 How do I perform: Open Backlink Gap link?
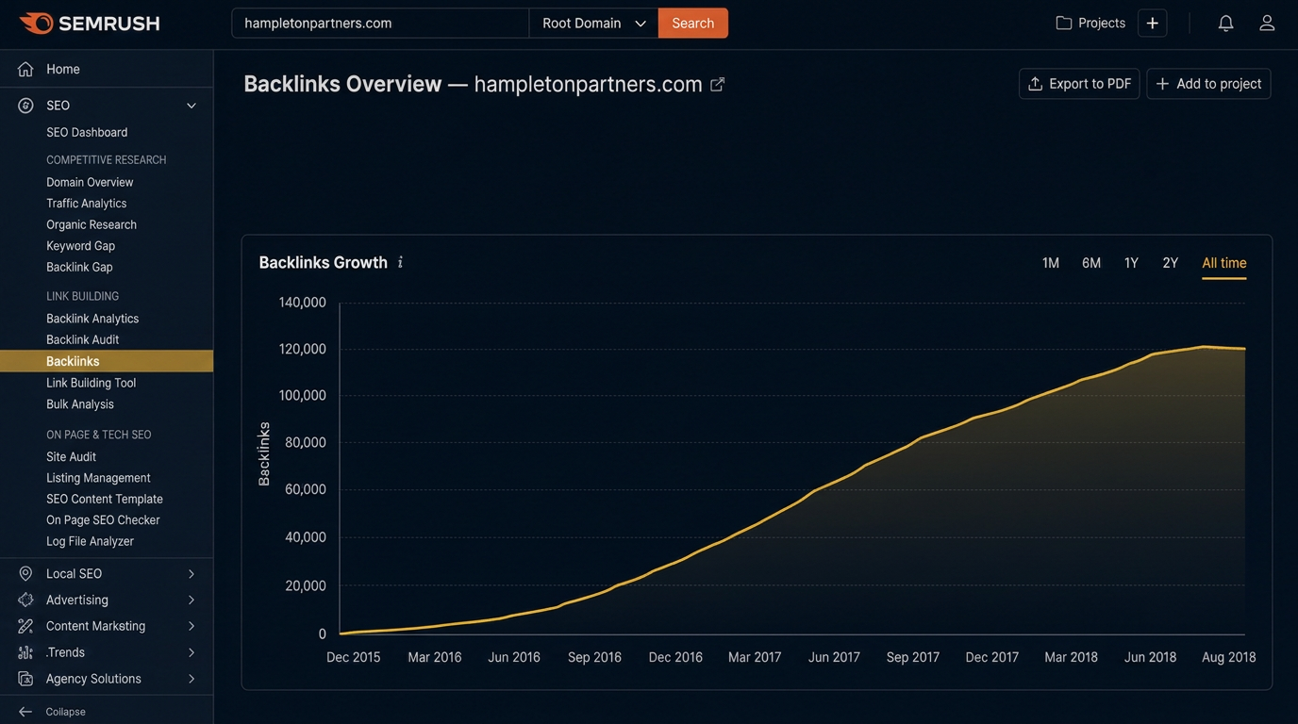[x=79, y=267]
